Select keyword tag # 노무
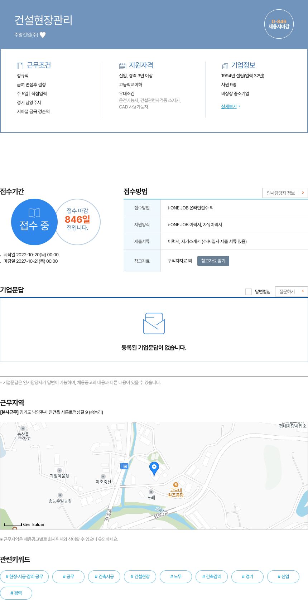Viewport: 308px width, 600px height. pos(176,577)
